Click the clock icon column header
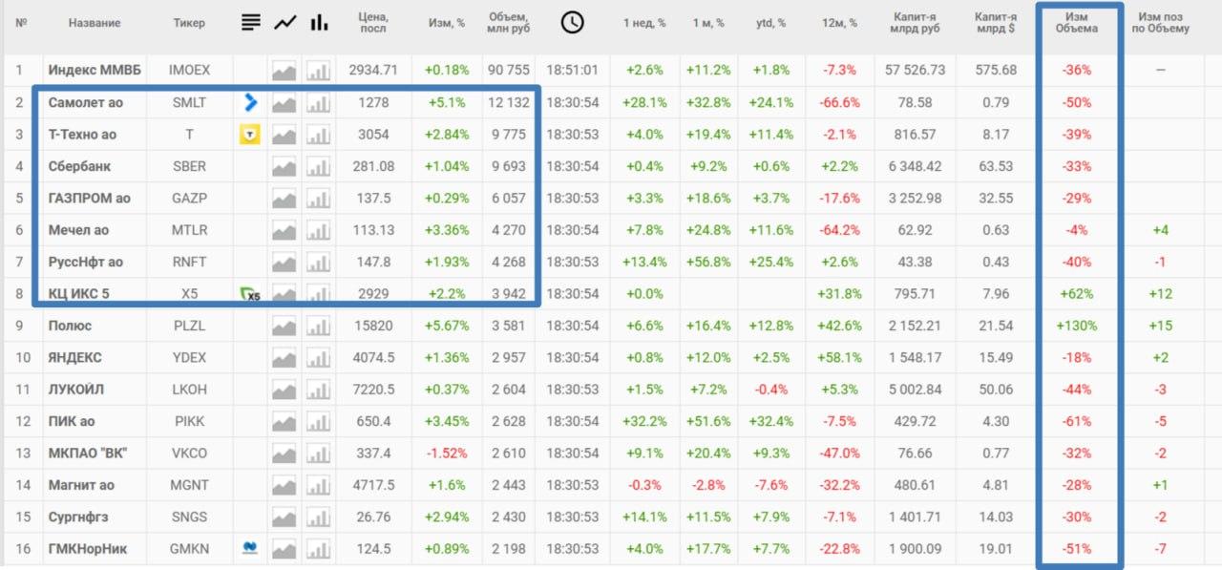The width and height of the screenshot is (1222, 570). click(x=572, y=23)
